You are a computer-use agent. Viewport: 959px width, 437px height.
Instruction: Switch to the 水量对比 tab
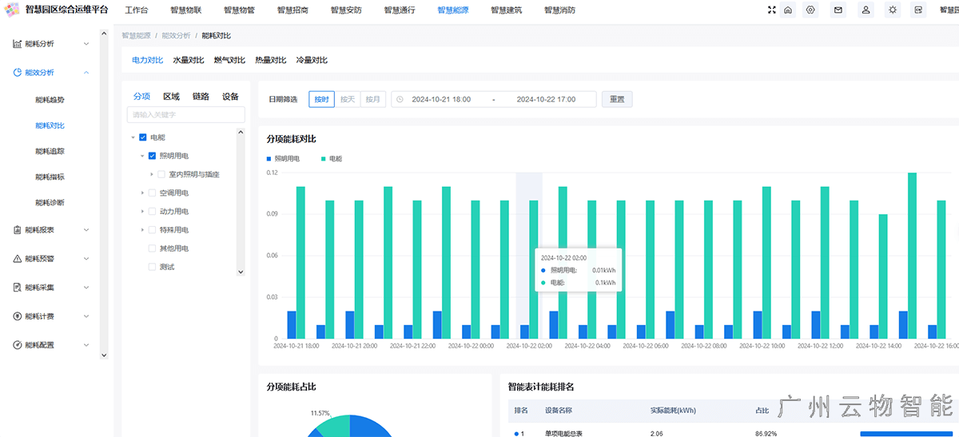[x=189, y=61]
